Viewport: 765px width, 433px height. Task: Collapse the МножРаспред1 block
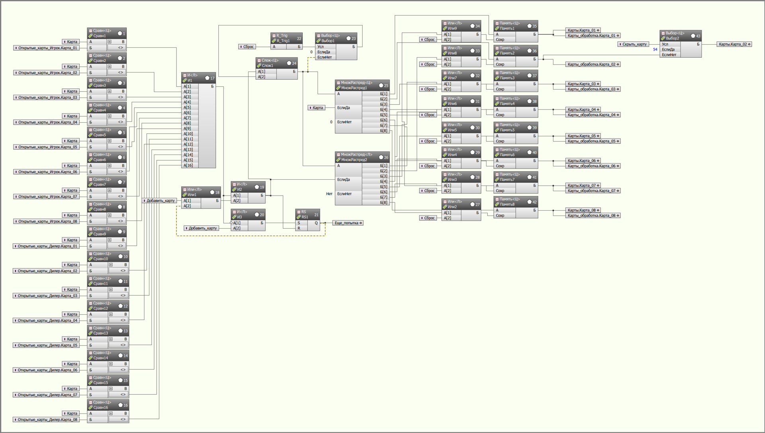click(x=338, y=83)
